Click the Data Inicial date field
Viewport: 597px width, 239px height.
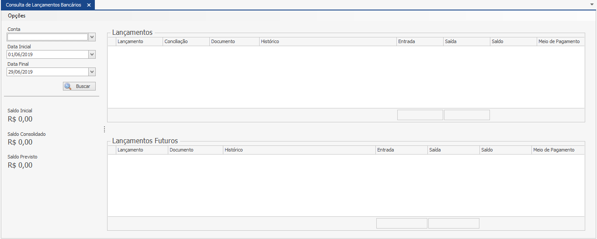47,55
